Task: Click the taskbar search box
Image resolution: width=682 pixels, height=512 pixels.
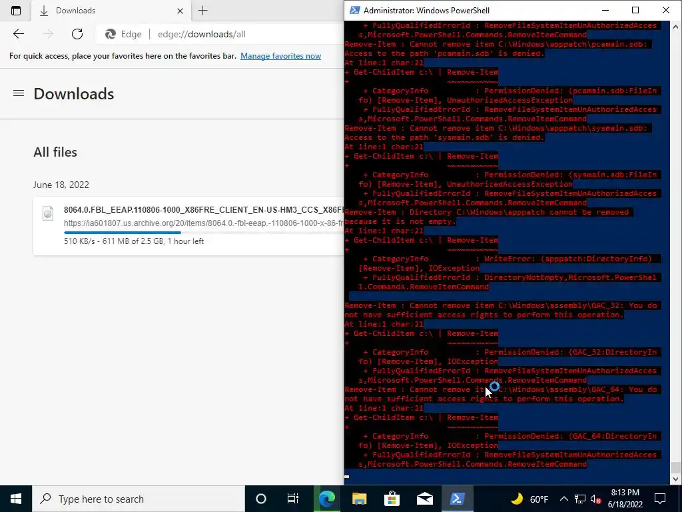Action: (139, 499)
